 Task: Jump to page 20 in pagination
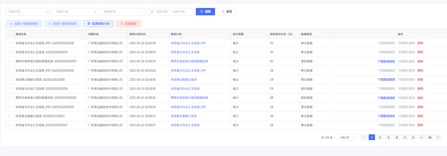click(x=430, y=137)
